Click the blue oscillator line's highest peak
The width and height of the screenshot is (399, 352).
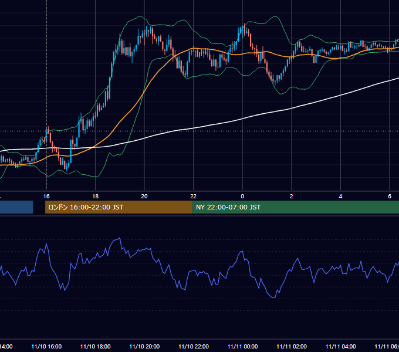pyautogui.click(x=120, y=238)
